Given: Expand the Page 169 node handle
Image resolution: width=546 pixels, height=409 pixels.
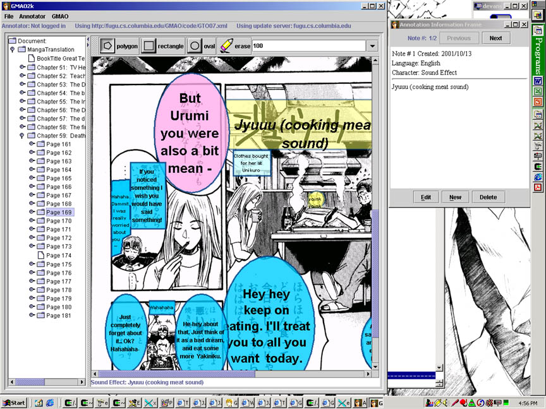Looking at the screenshot, I should coord(32,212).
